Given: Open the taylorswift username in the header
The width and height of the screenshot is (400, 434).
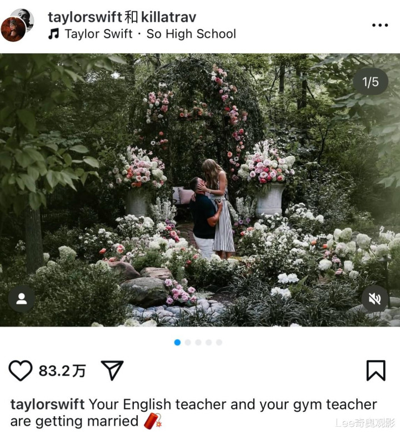Looking at the screenshot, I should click(x=85, y=17).
